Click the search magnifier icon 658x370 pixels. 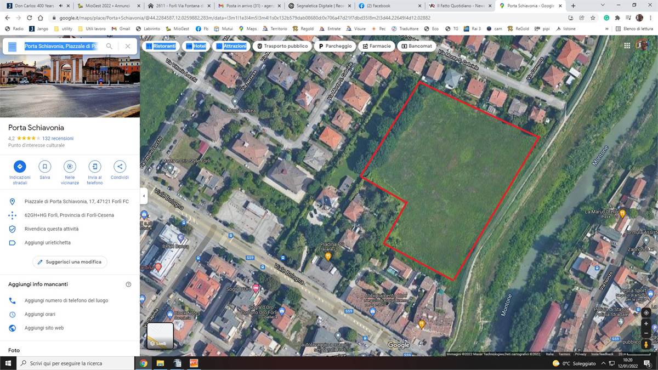pos(109,47)
